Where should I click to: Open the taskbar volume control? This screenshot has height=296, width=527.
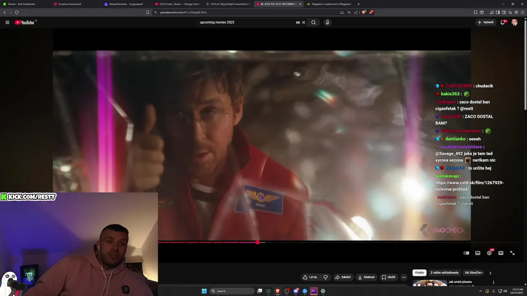click(x=505, y=291)
